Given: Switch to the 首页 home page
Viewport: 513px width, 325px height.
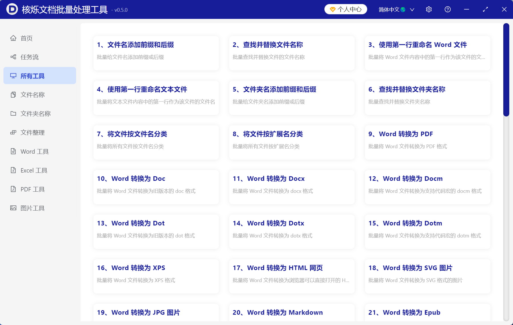Looking at the screenshot, I should pyautogui.click(x=26, y=38).
